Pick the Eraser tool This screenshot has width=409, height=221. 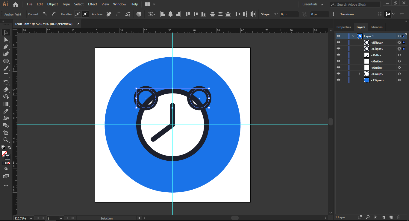click(6, 90)
